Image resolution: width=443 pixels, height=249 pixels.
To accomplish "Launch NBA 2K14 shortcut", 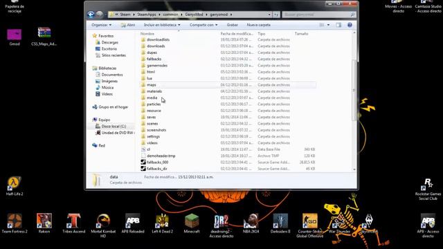I will click(x=251, y=223).
